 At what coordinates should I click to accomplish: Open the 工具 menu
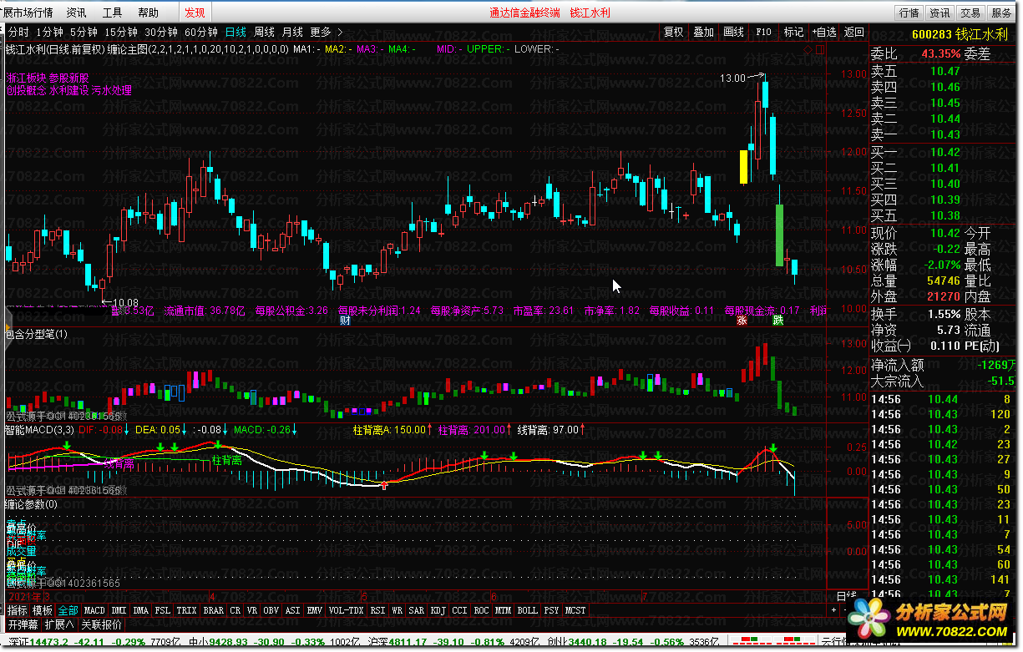[112, 13]
